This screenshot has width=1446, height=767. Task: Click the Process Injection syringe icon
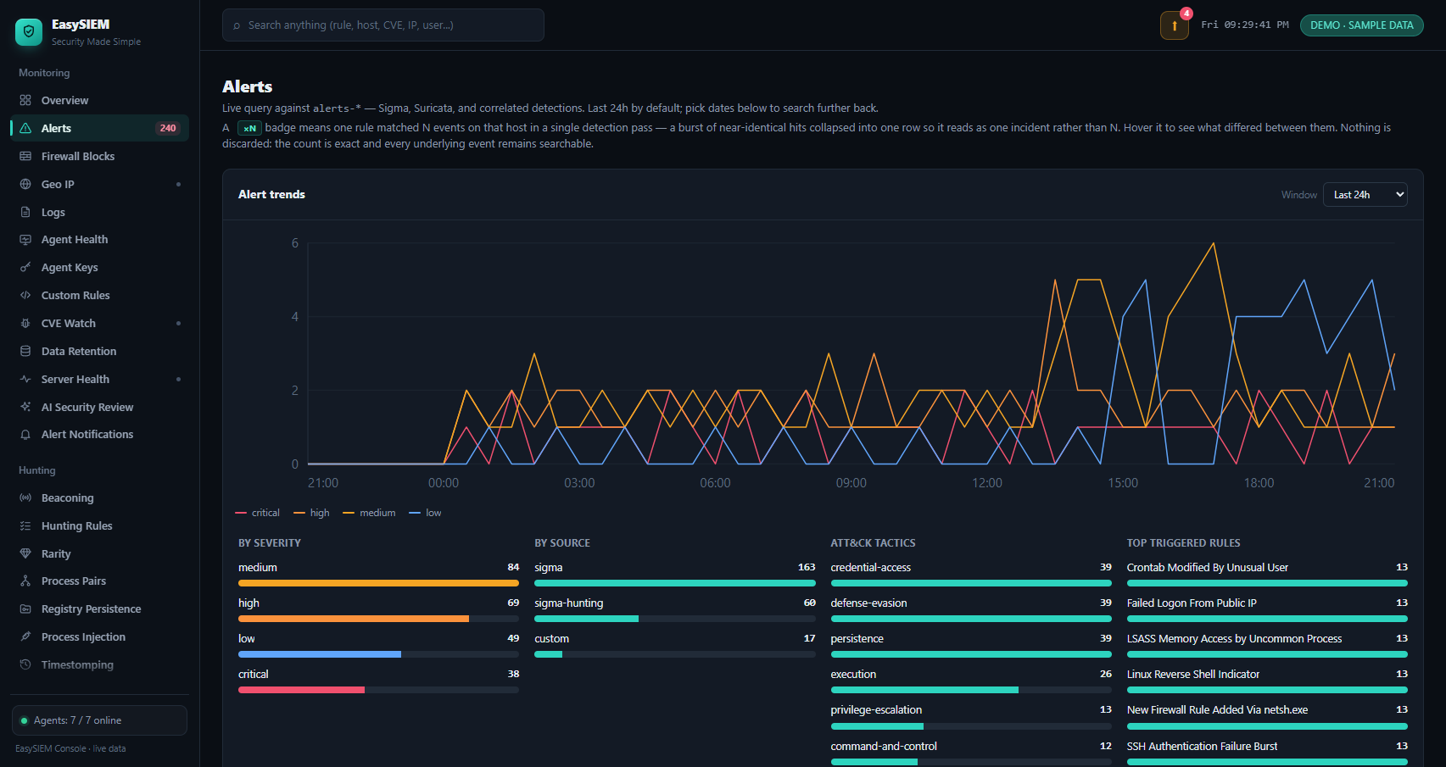25,636
